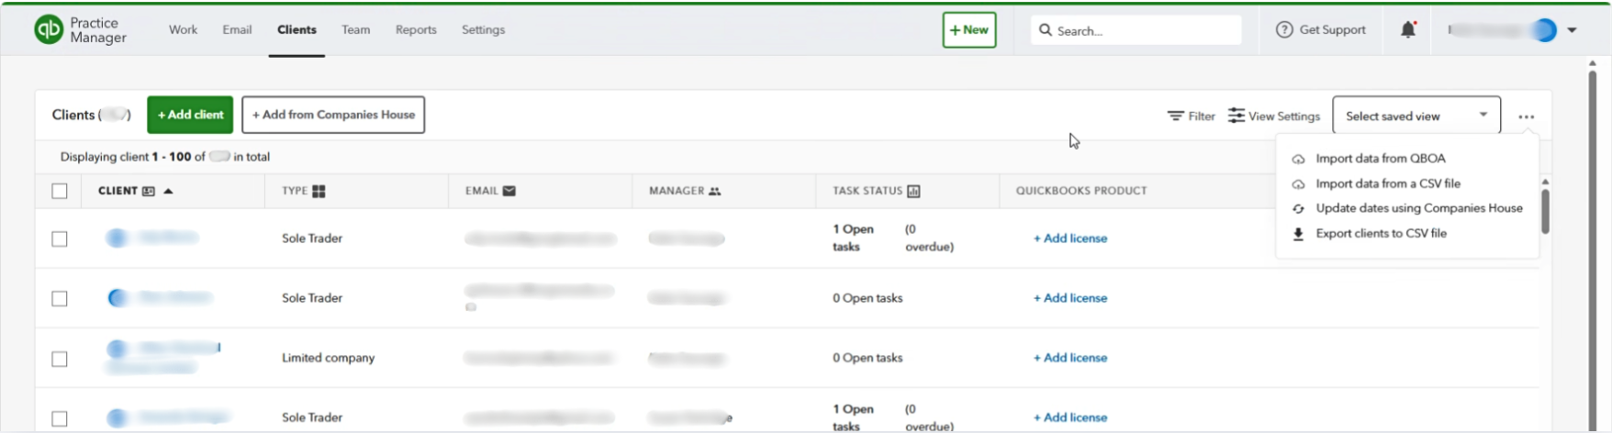Choose Export clients to CSV file

[x=1381, y=233]
